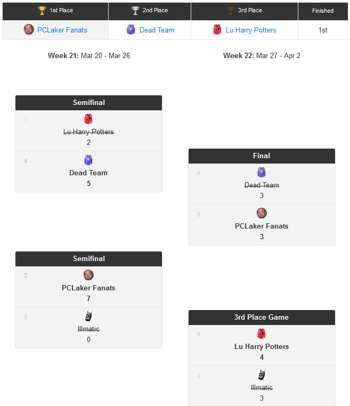Click the 3rd Place Game header
350x406 pixels.
262,318
